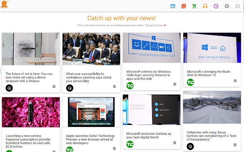Open Safari browser on Mac image
This screenshot has width=244, height=152.
pyautogui.click(x=91, y=112)
